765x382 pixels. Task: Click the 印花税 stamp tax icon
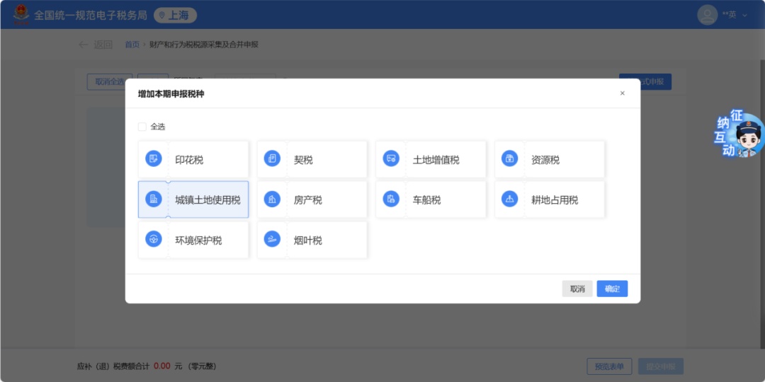click(x=154, y=159)
